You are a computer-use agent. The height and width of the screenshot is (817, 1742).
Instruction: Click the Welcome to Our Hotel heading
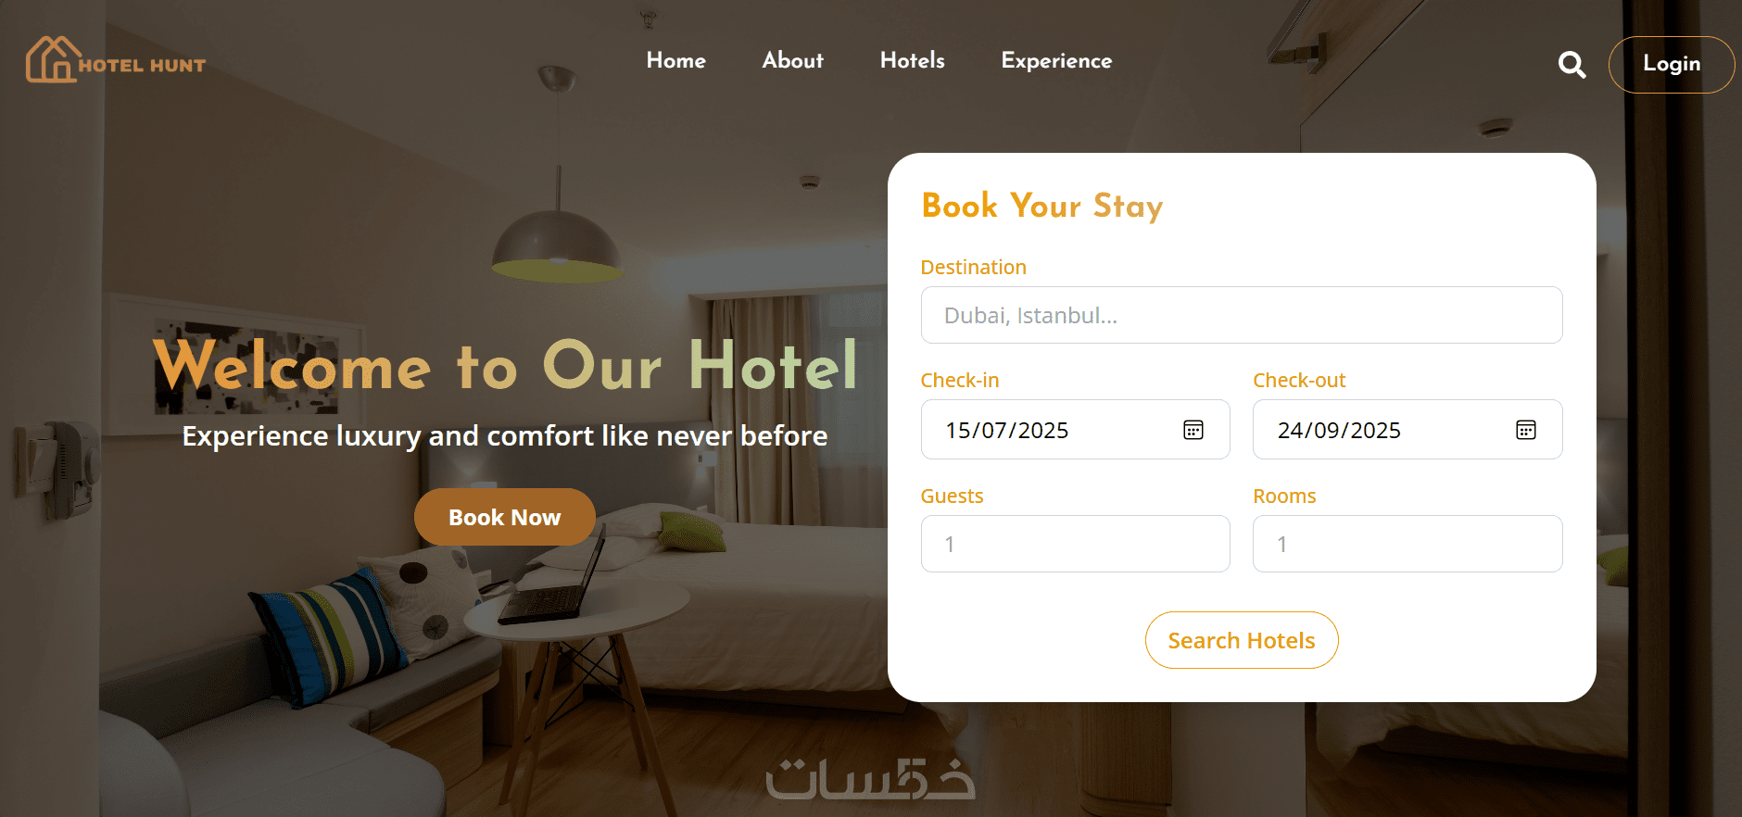coord(506,367)
